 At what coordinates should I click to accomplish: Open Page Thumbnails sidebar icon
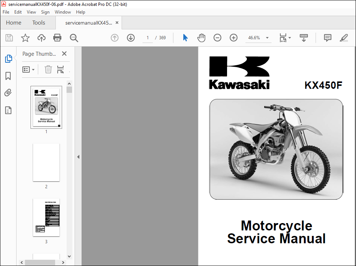(8, 59)
